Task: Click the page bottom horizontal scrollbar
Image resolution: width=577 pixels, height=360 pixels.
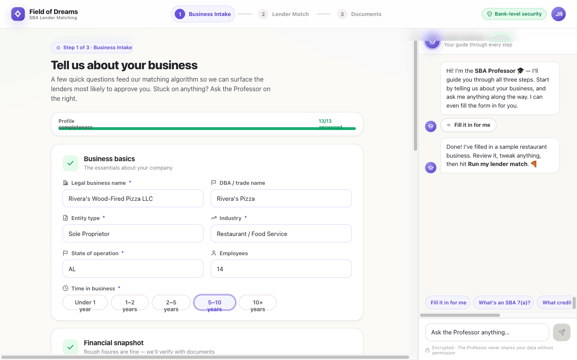Action: coord(205,357)
